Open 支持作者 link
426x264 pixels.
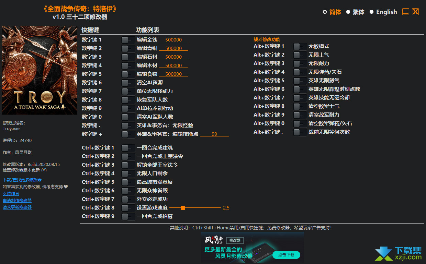pyautogui.click(x=11, y=194)
